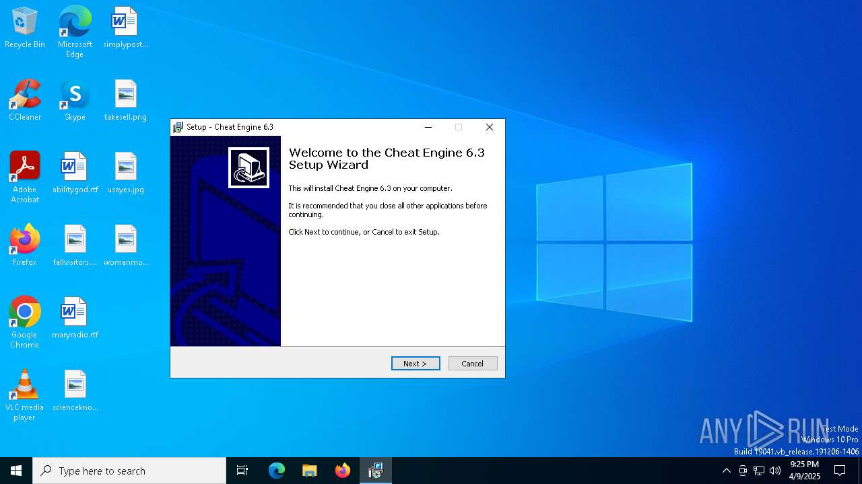Select takesell.png image file
Viewport: 862px width, 484px height.
click(125, 100)
